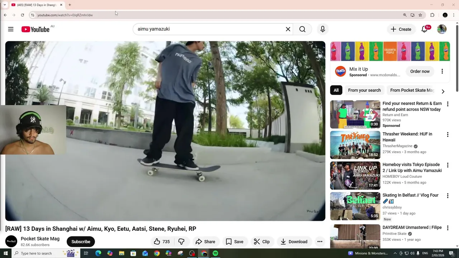
Task: Show hidden system tray icons
Action: [395, 253]
